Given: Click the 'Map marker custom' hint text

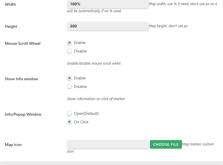Looking at the screenshot, I should [198, 144].
